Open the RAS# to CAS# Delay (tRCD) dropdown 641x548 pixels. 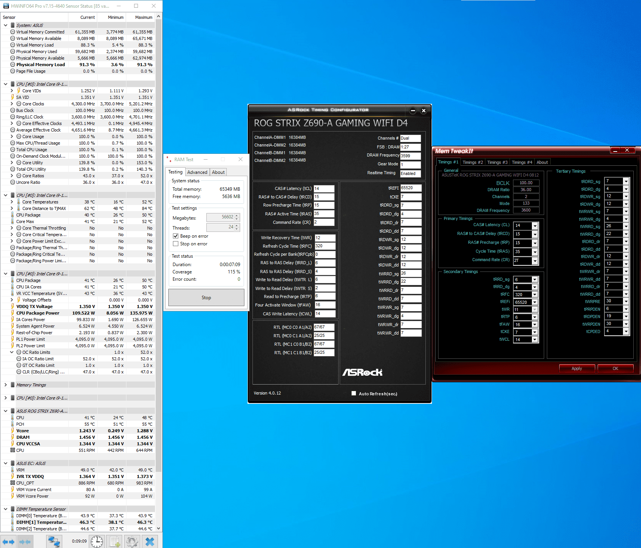[x=535, y=234]
